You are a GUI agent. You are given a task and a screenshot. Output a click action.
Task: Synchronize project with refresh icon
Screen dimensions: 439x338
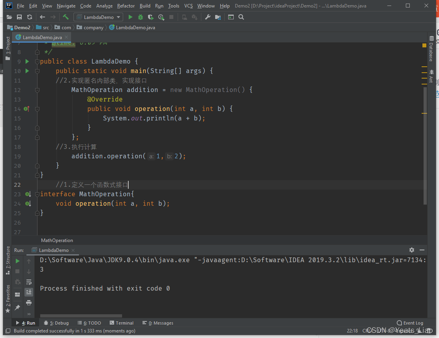29,17
